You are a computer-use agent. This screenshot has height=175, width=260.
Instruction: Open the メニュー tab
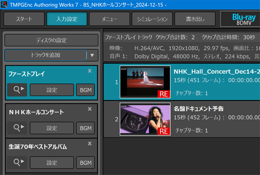click(x=110, y=19)
